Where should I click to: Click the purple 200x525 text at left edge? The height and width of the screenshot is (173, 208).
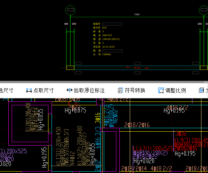tap(17, 151)
